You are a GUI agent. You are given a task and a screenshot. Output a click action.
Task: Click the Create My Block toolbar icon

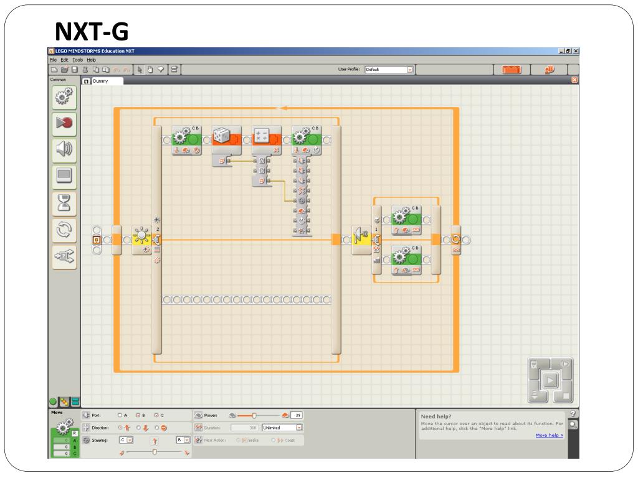coord(174,70)
